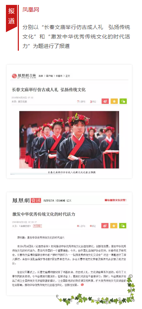Click the 凤凰网吉林 logo

click(x=24, y=76)
